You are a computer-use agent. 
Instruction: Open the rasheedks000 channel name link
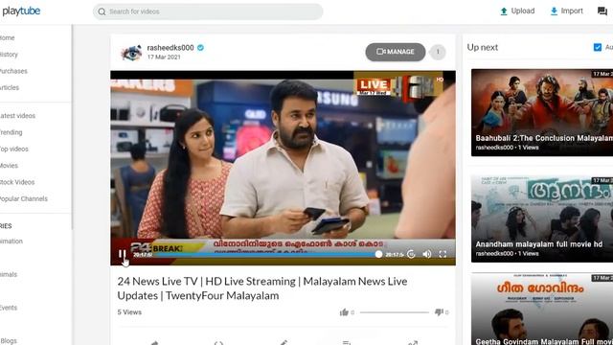170,47
